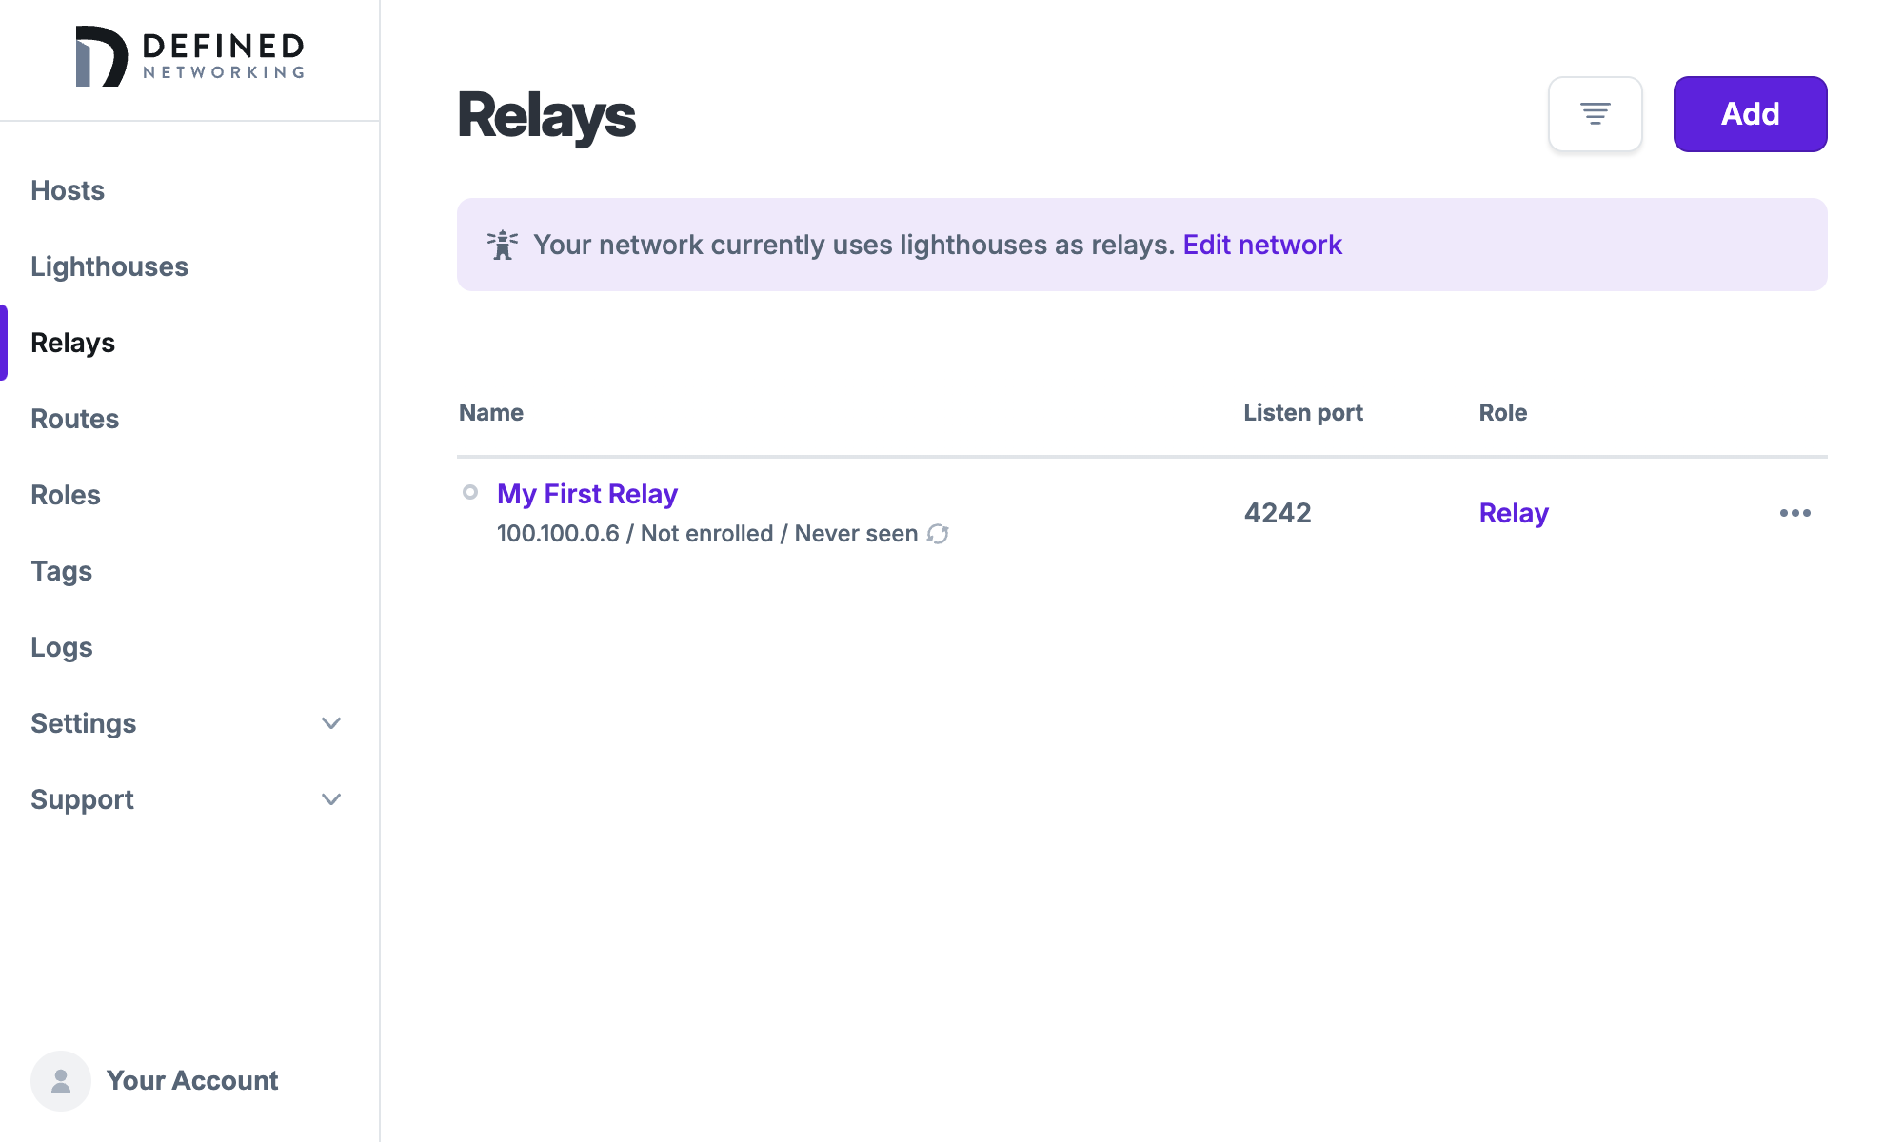Screen dimensions: 1904x1142
Task: Open the Tags section
Action: (x=61, y=571)
